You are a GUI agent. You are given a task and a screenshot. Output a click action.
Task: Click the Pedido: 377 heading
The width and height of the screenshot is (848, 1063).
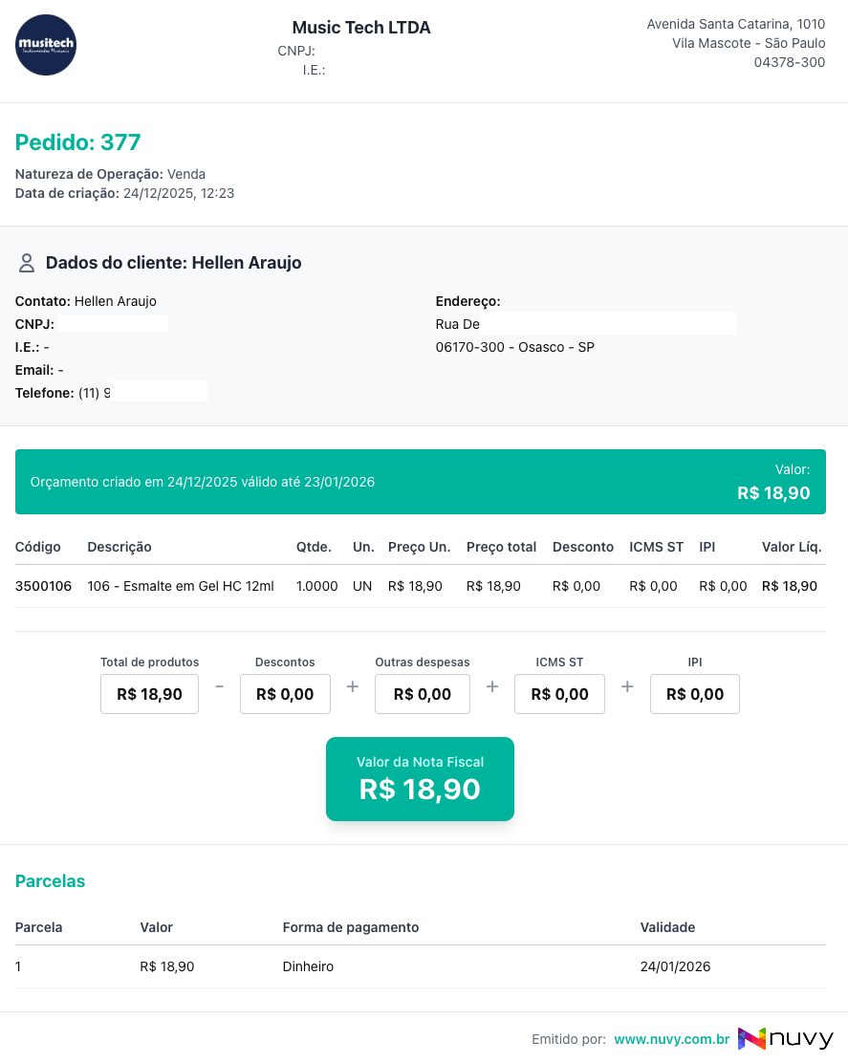click(78, 142)
